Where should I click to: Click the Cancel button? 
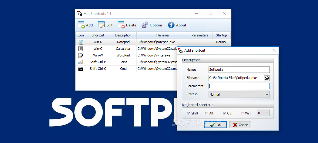click(x=240, y=125)
